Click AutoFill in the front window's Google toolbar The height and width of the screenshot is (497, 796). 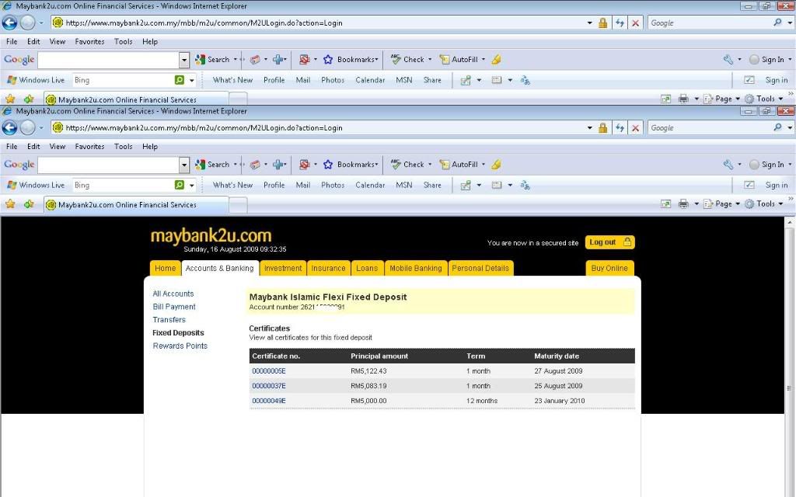point(459,165)
